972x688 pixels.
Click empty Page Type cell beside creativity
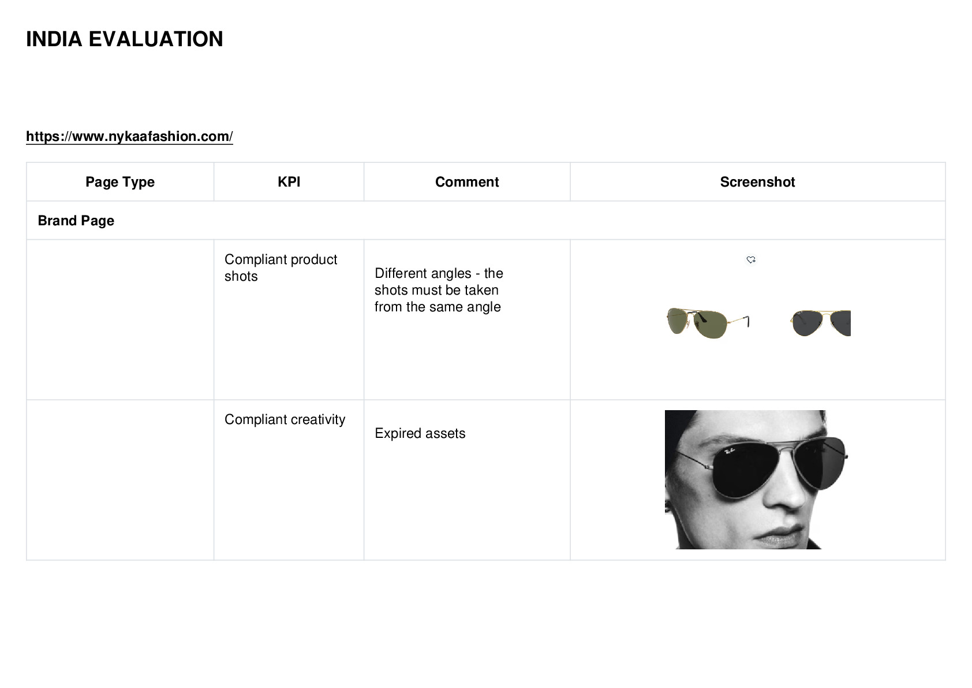pyautogui.click(x=120, y=480)
